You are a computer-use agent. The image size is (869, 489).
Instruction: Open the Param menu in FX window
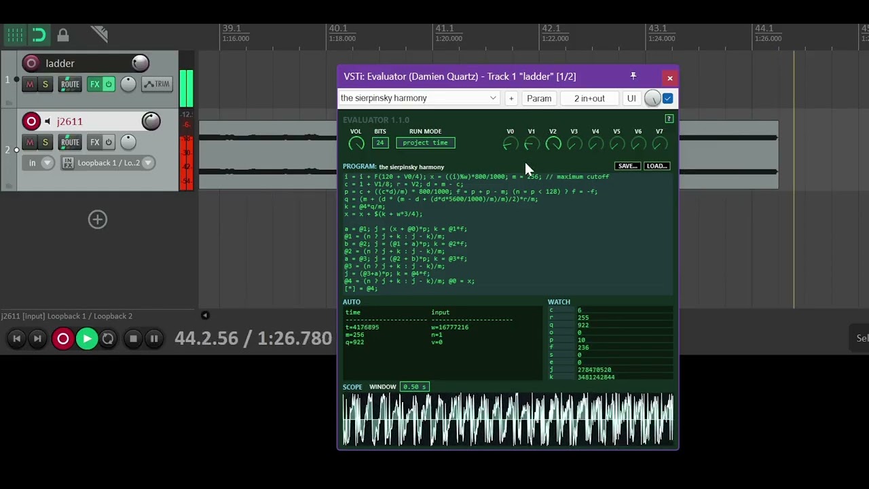tap(539, 98)
